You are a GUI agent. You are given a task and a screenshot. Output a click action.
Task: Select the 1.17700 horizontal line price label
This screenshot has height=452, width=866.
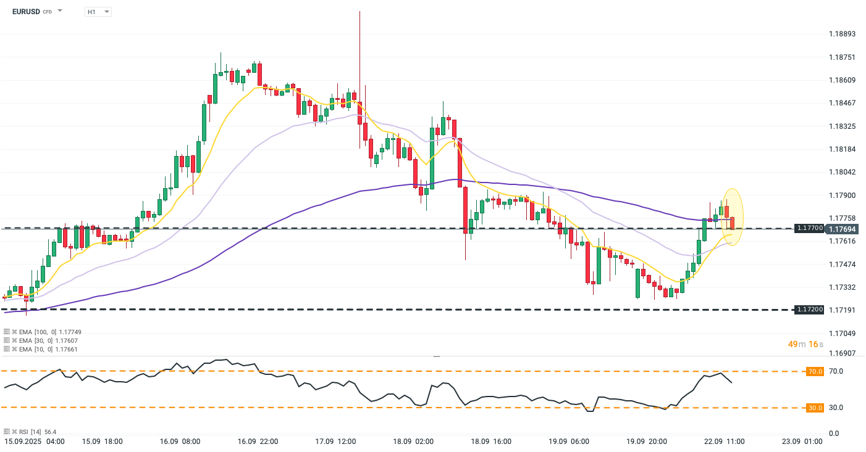tap(809, 228)
